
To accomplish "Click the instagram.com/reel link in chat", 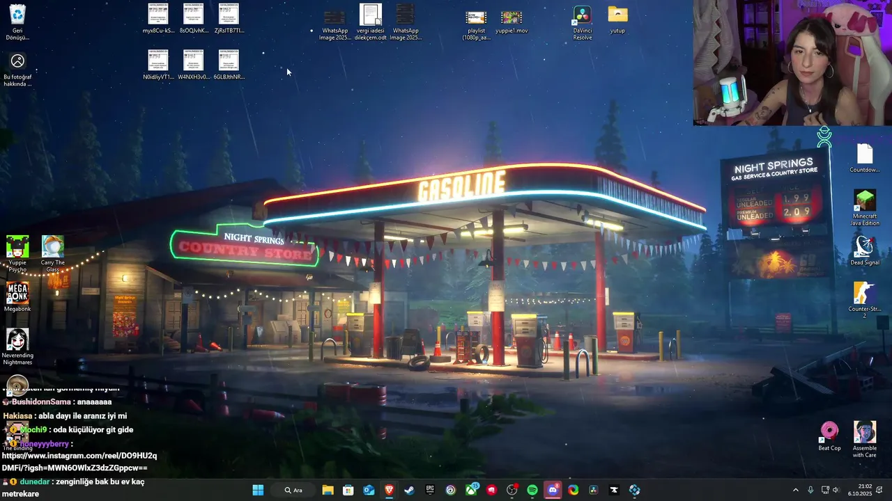I will click(x=79, y=462).
